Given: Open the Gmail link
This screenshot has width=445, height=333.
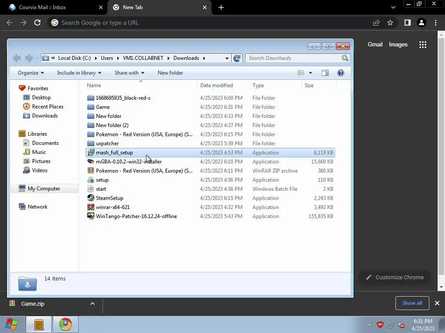Looking at the screenshot, I should [x=375, y=45].
